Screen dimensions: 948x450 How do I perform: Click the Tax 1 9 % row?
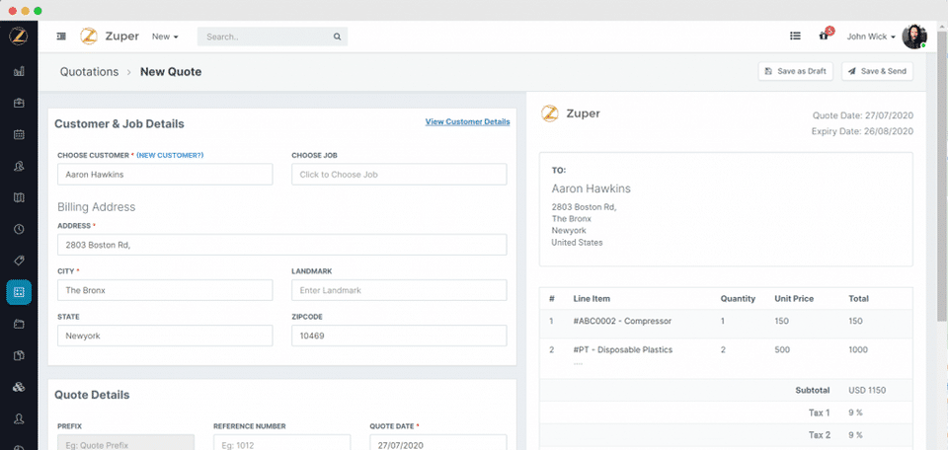(x=726, y=412)
